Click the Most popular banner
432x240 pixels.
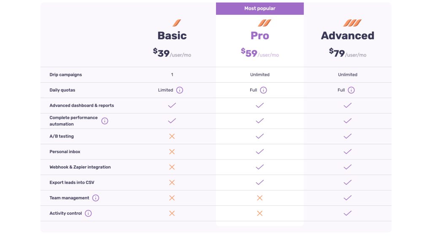click(x=260, y=8)
